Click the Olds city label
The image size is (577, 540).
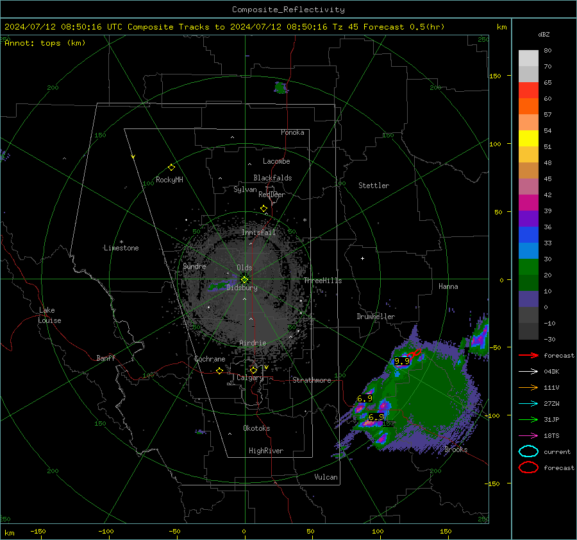click(244, 268)
